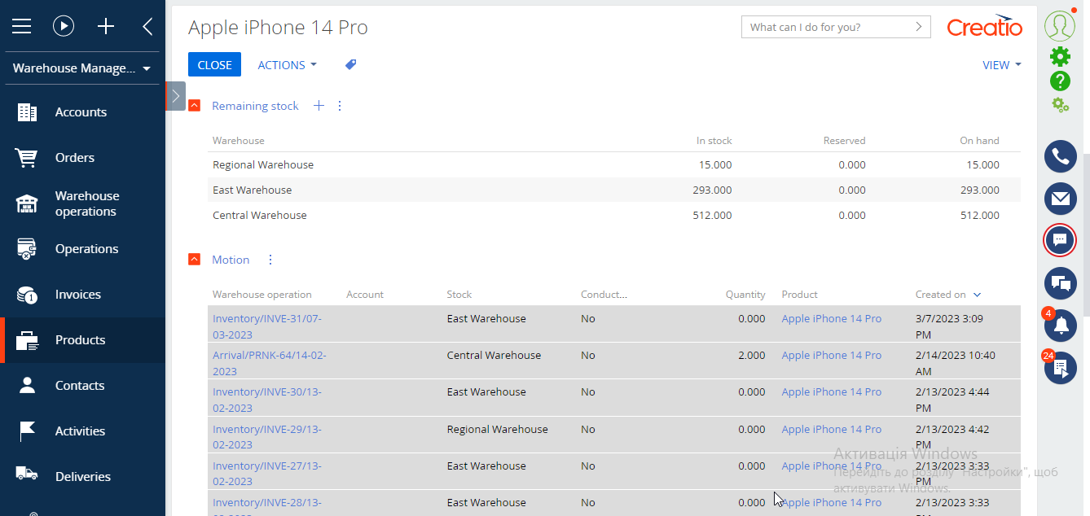Click the green settings gear icon
1090x516 pixels.
(x=1060, y=56)
